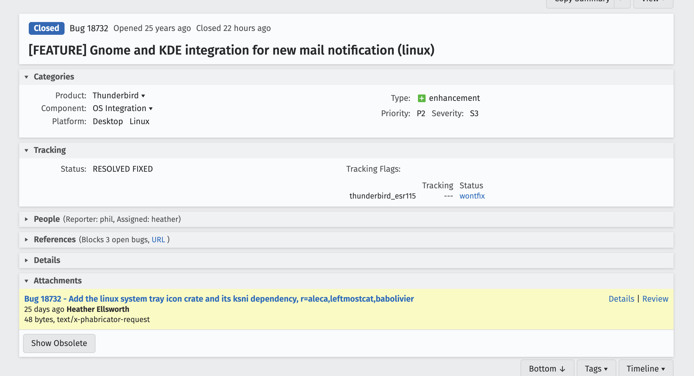Jump to Bottom of the page

[x=547, y=369]
